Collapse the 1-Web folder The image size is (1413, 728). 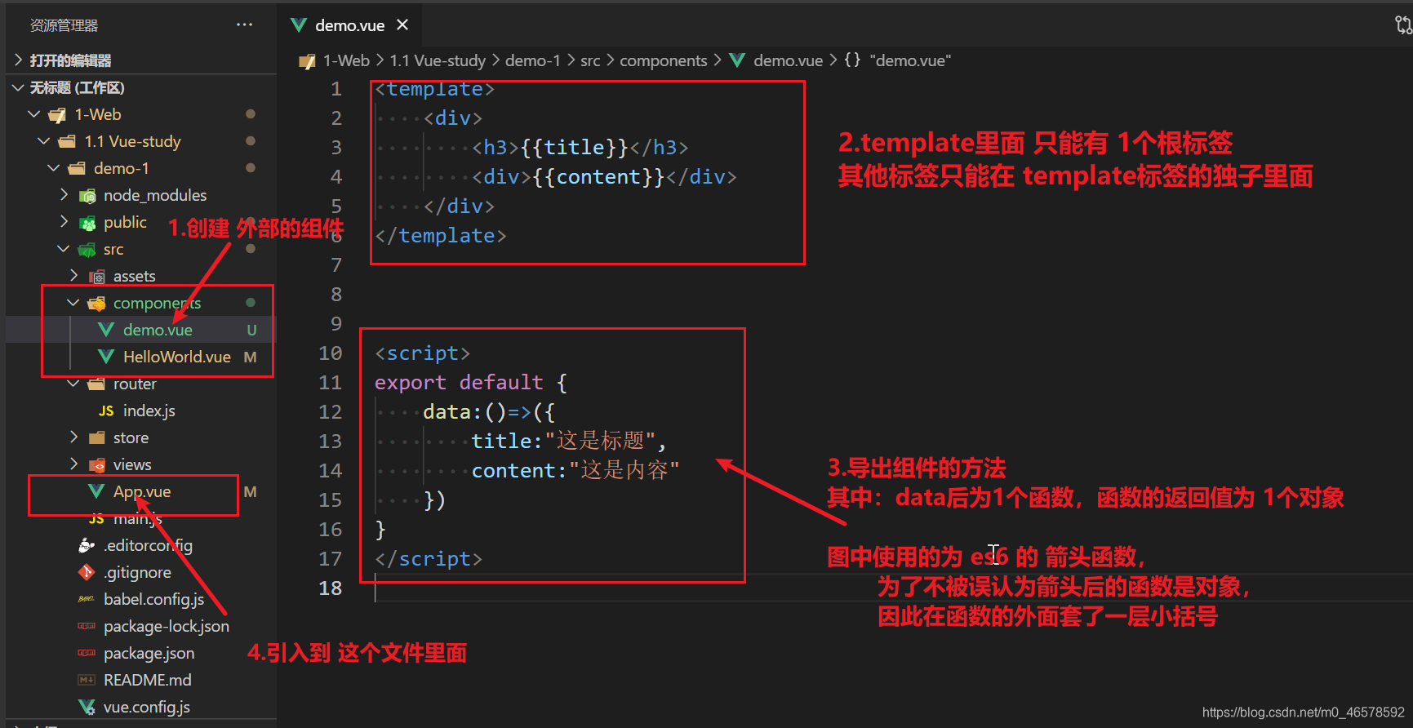pyautogui.click(x=34, y=114)
